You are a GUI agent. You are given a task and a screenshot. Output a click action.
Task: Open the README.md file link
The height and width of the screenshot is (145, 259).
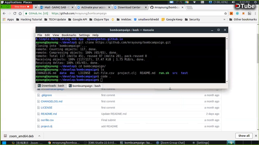(x=49, y=114)
